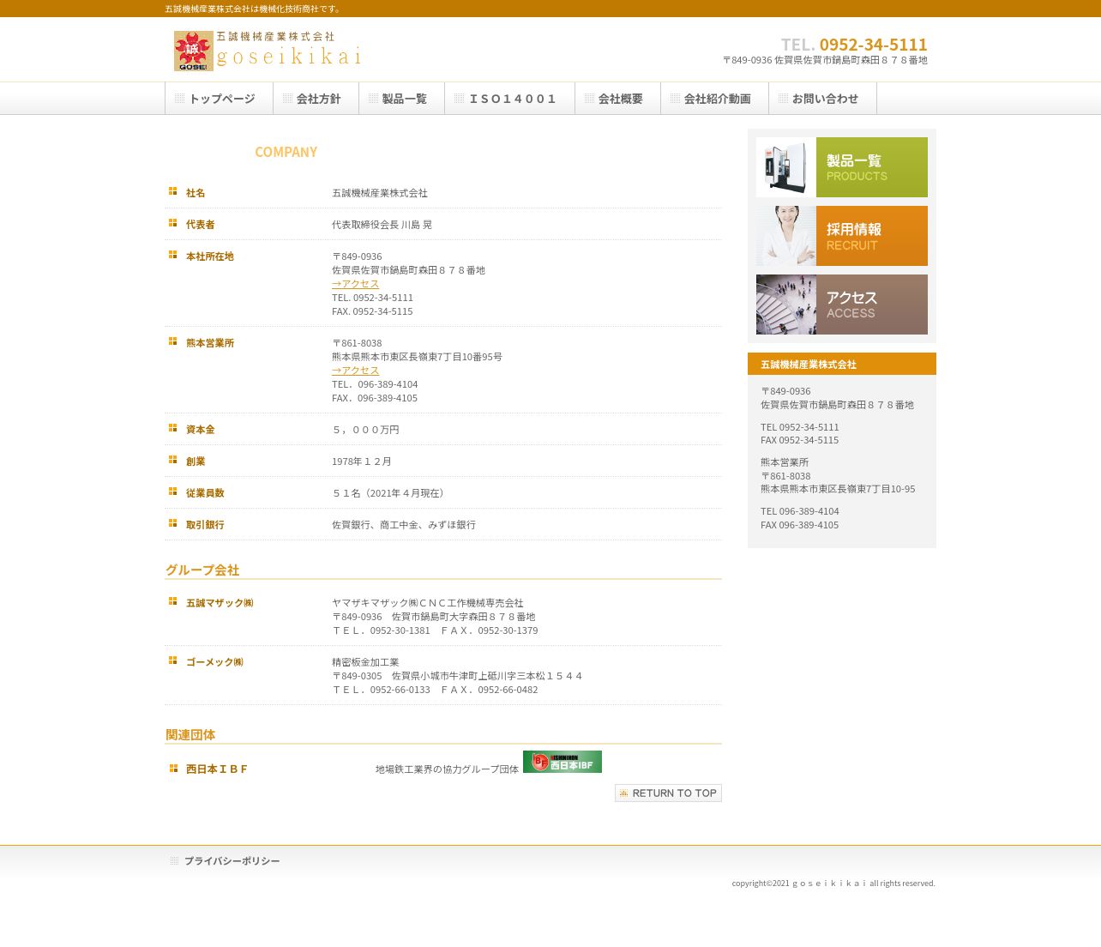The height and width of the screenshot is (947, 1101).
Task: Click the グループ会社 section heading
Action: pyautogui.click(x=202, y=570)
